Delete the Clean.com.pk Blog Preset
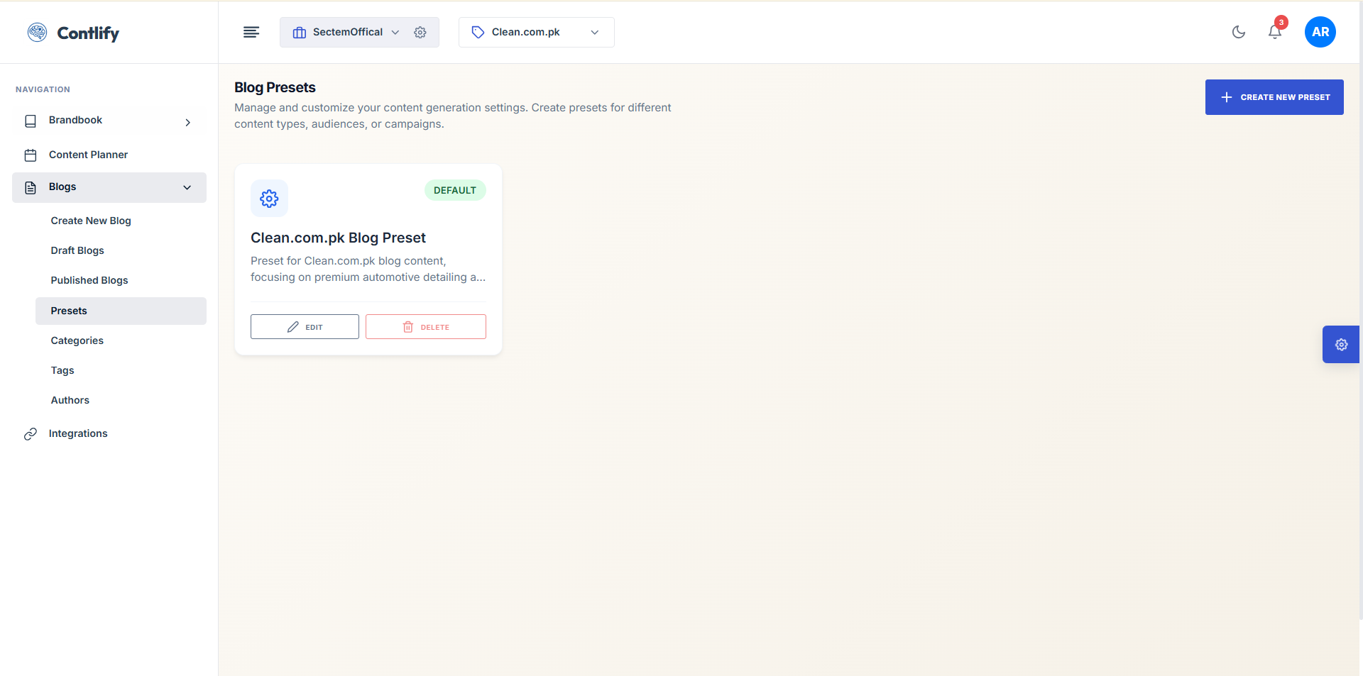The width and height of the screenshot is (1363, 676). [425, 326]
